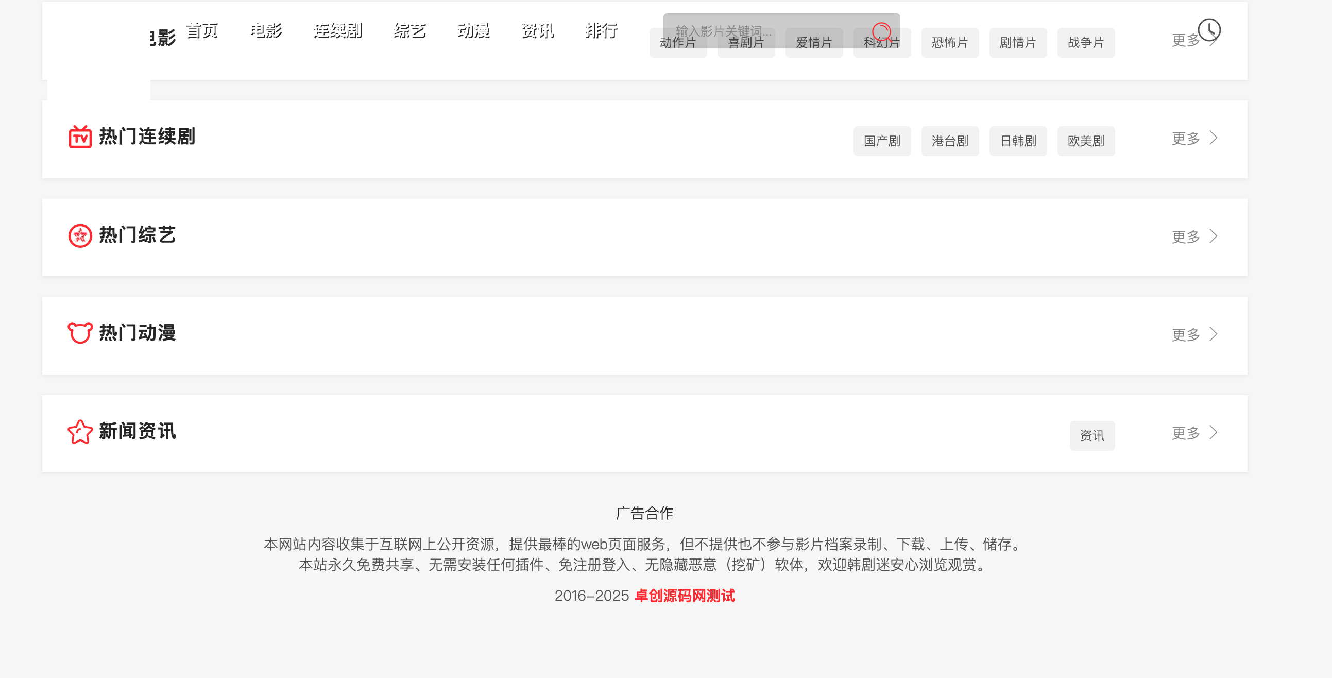
Task: Click the 资讯 tag in 新闻资讯 section
Action: click(1092, 435)
